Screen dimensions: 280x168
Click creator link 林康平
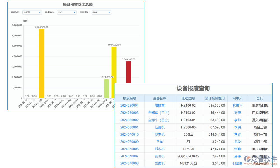pyautogui.click(x=237, y=106)
